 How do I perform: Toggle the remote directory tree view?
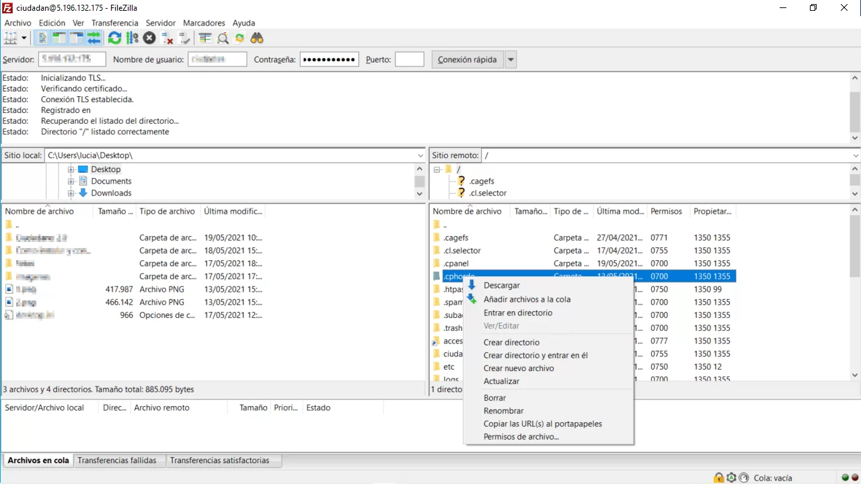(77, 38)
